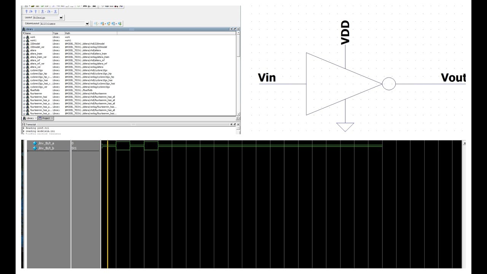487x274 pixels.
Task: Click the yellow wave cursor line
Action: [x=108, y=204]
